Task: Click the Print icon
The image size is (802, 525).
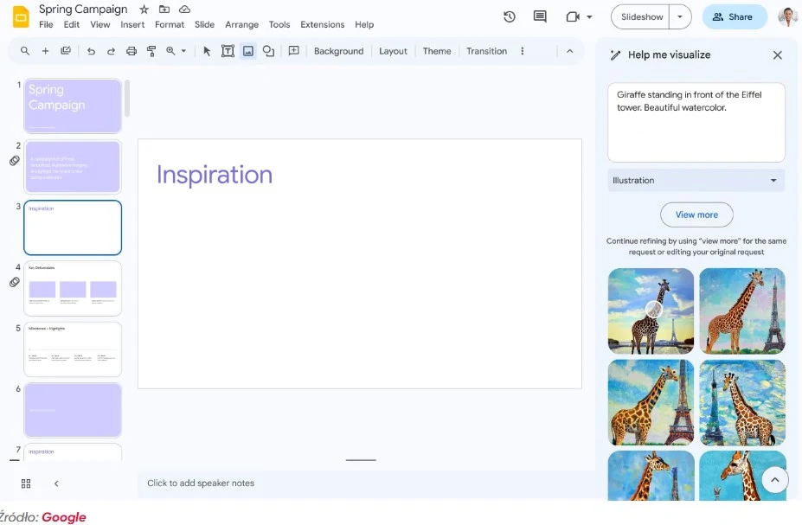Action: pos(132,51)
